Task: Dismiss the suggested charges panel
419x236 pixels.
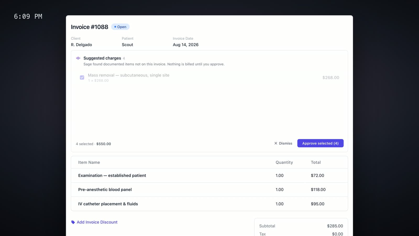Action: pyautogui.click(x=283, y=143)
